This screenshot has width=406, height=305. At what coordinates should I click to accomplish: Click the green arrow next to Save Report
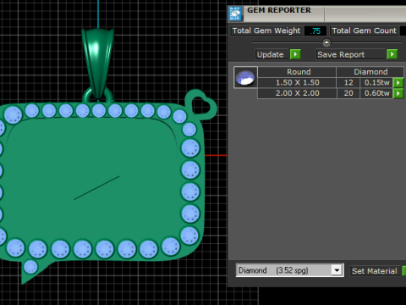pos(392,54)
